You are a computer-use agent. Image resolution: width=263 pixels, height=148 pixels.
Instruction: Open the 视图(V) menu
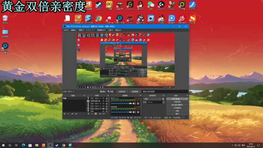click(81, 30)
